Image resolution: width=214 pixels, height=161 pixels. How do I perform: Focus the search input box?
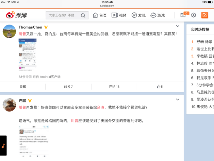point(67,15)
